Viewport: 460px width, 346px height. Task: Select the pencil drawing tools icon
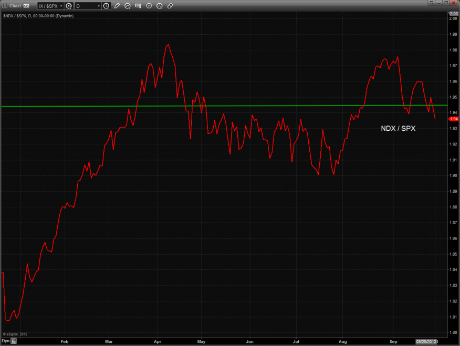pyautogui.click(x=117, y=6)
